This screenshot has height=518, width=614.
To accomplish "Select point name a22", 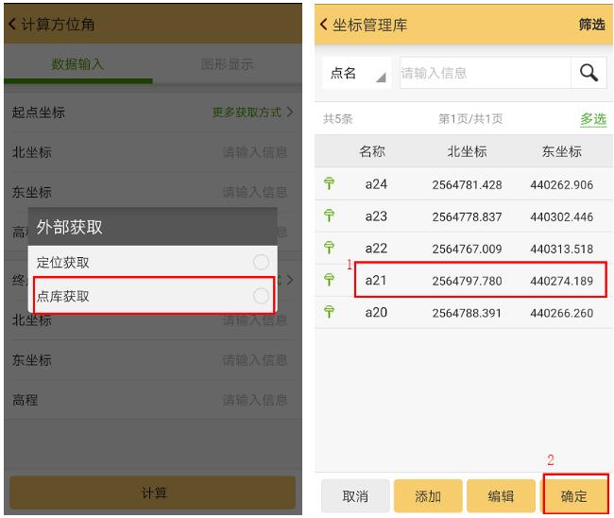I will click(376, 248).
